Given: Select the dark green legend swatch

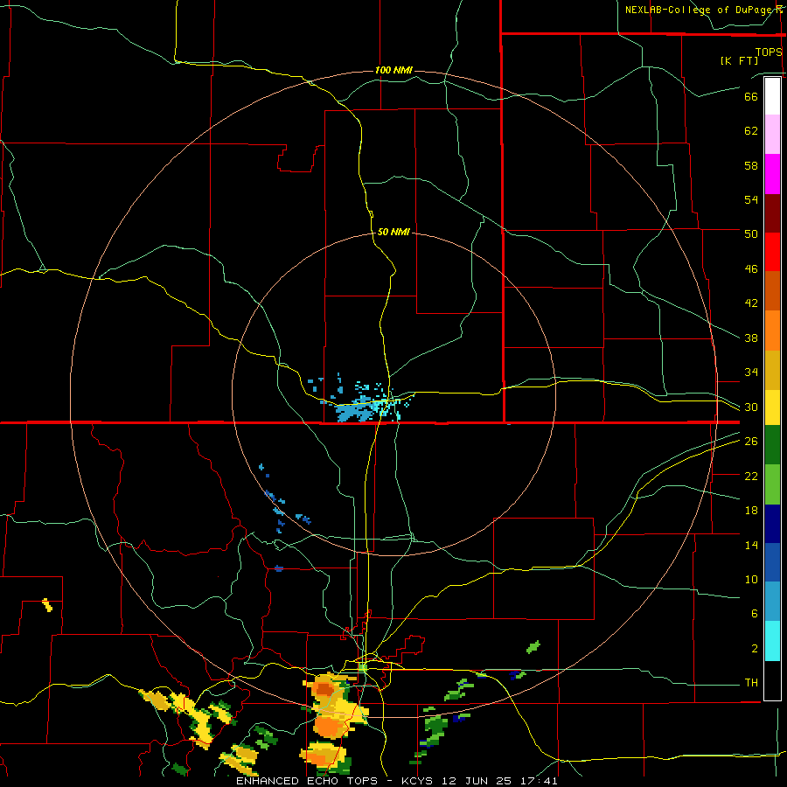Looking at the screenshot, I should (x=772, y=445).
